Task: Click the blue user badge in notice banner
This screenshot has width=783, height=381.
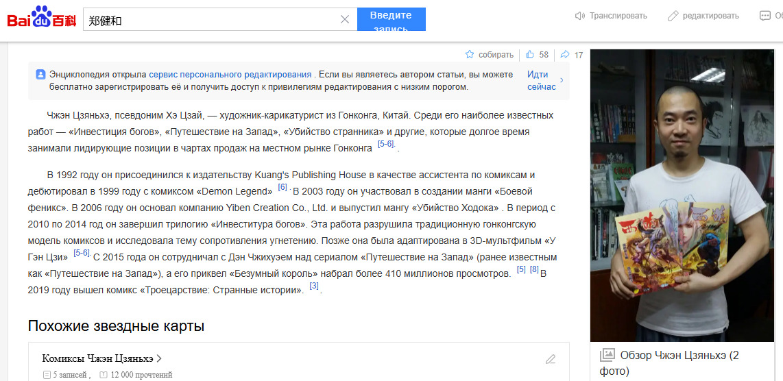Action: click(x=40, y=74)
